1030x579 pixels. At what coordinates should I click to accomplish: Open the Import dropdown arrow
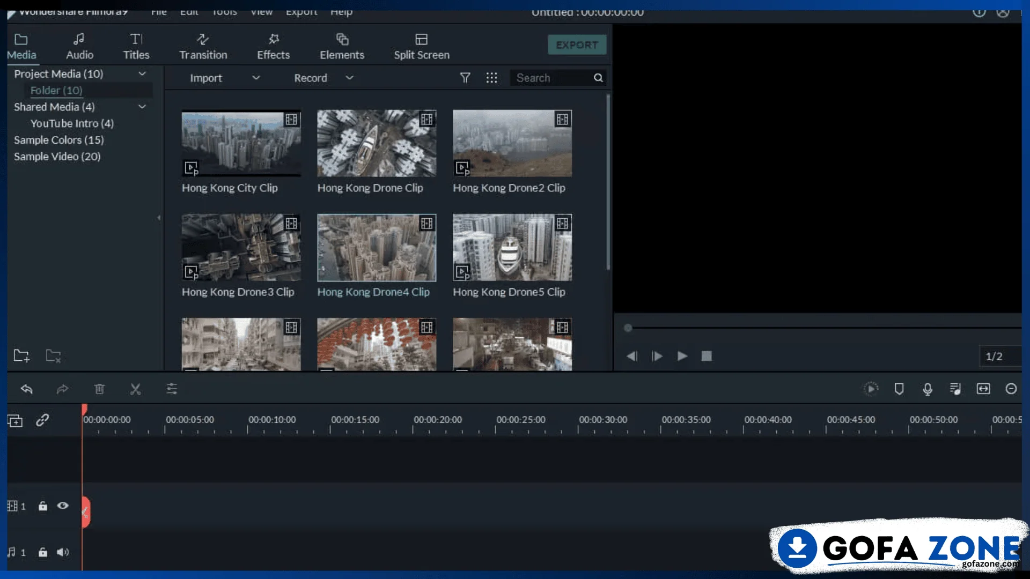256,78
